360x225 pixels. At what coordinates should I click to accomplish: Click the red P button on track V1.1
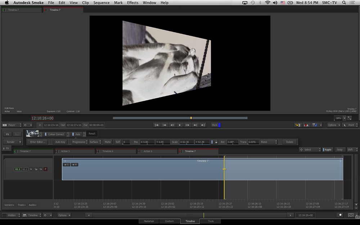click(x=45, y=169)
